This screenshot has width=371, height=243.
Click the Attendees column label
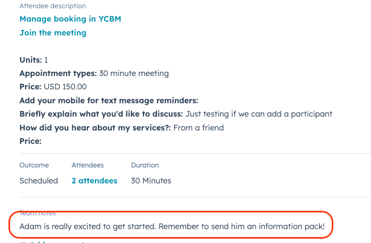pyautogui.click(x=88, y=165)
